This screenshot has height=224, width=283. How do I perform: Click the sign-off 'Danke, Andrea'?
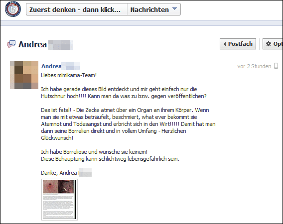click(59, 173)
